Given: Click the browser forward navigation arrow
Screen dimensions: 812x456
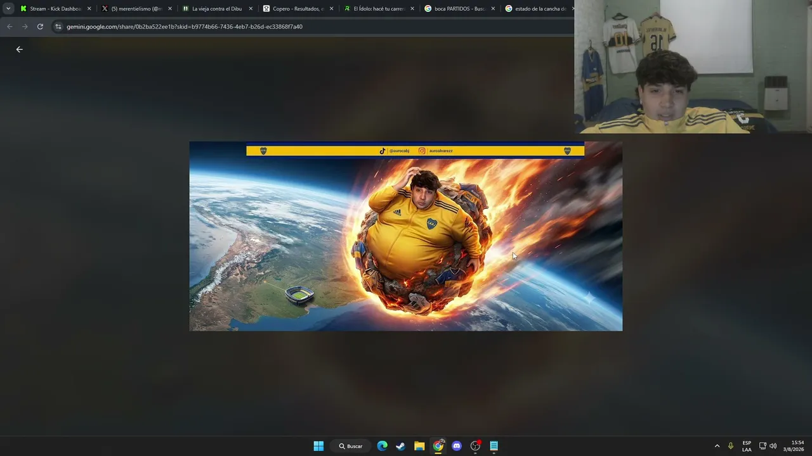Looking at the screenshot, I should 25,27.
